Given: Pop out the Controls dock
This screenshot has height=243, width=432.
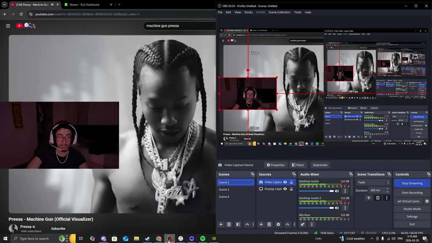Looking at the screenshot, I should tap(429, 174).
